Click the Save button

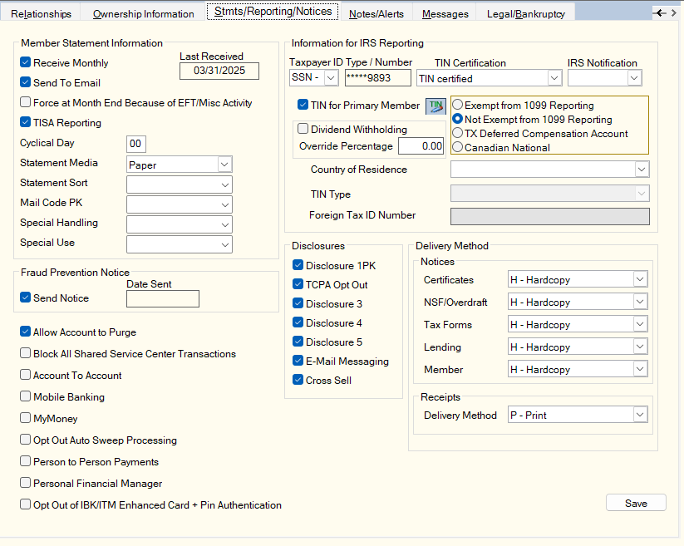[636, 503]
